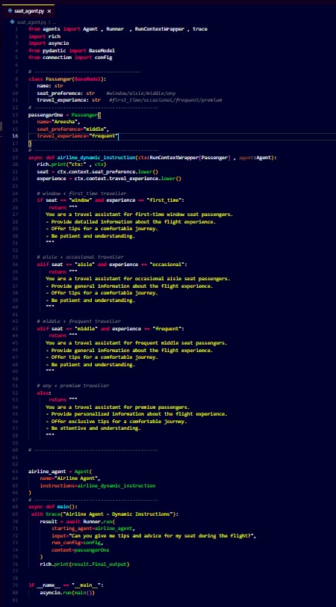Click the name="Areesha" argument
The height and width of the screenshot is (607, 336).
[58, 122]
